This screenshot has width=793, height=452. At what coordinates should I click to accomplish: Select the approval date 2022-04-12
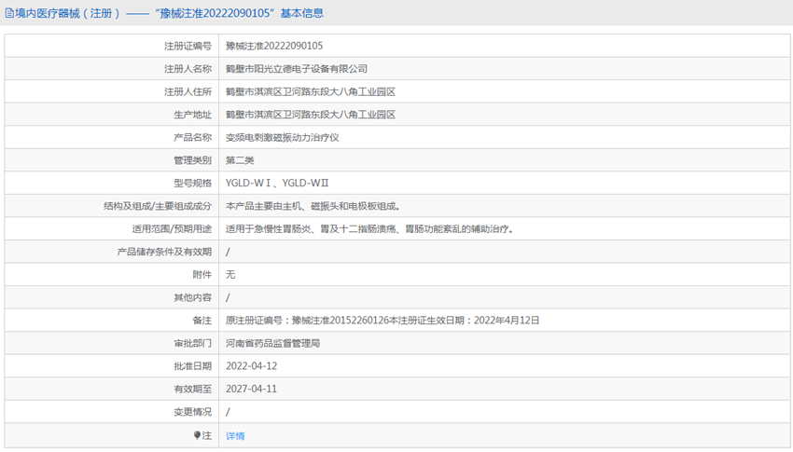click(251, 366)
